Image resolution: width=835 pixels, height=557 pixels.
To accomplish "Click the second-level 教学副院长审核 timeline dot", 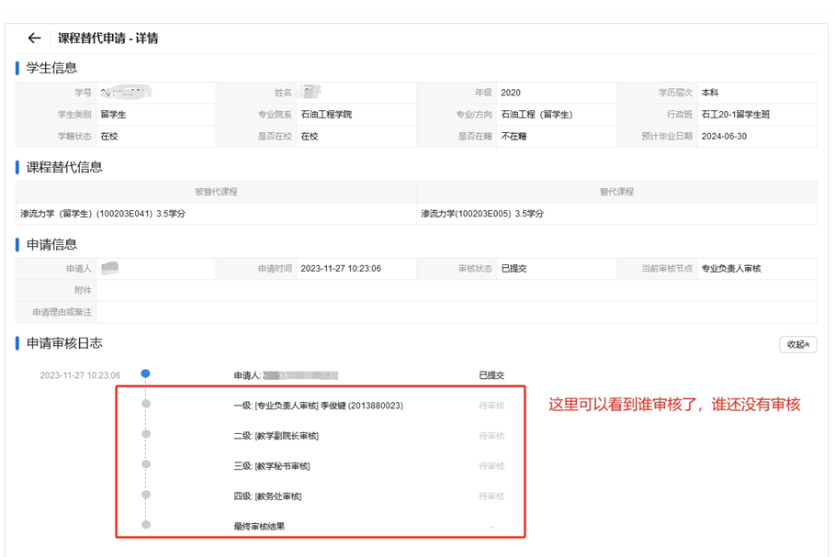I will point(145,434).
